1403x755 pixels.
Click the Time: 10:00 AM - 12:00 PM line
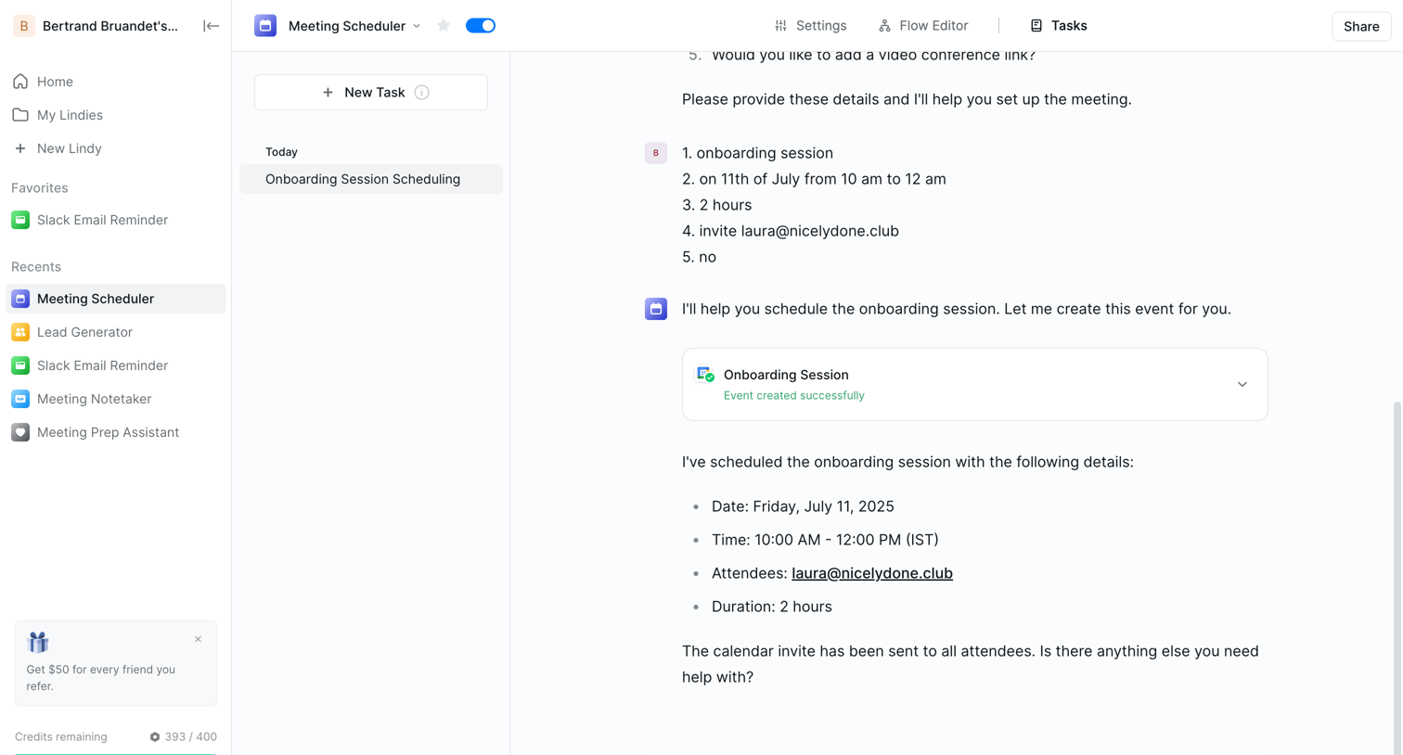825,540
